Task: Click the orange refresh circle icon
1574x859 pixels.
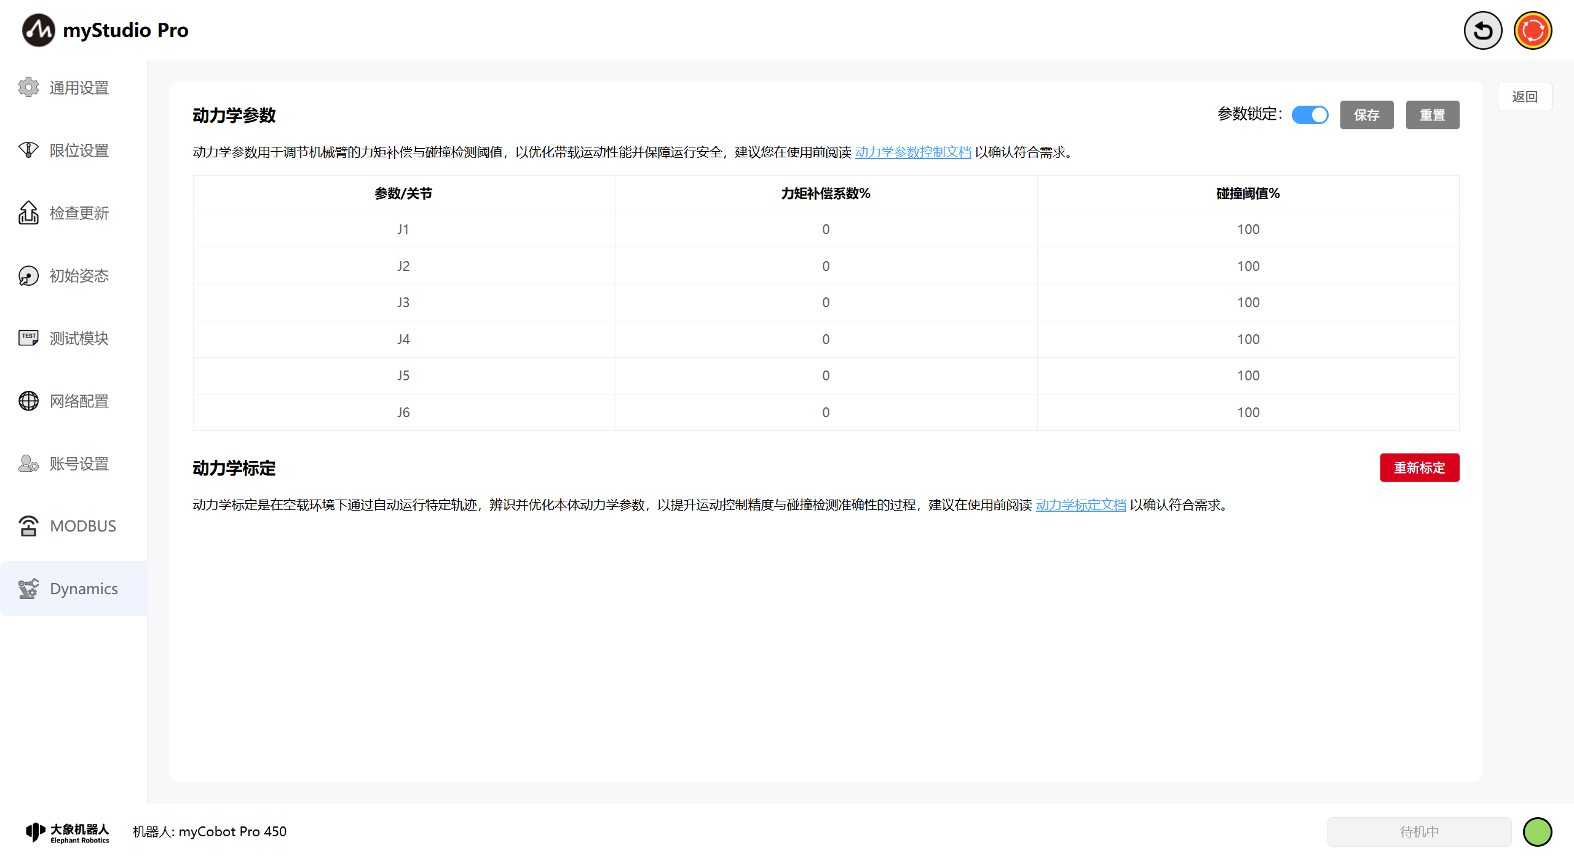Action: pos(1532,30)
